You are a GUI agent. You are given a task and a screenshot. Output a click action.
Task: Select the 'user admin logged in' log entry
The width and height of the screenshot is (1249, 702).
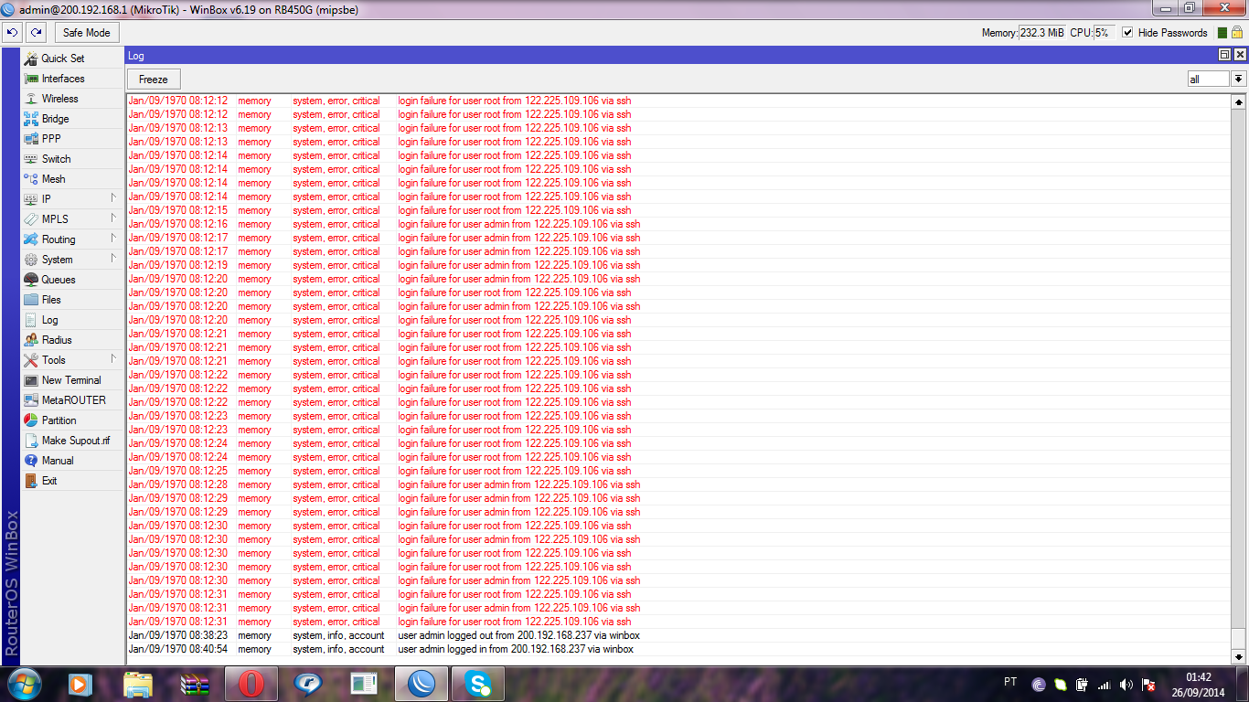678,649
